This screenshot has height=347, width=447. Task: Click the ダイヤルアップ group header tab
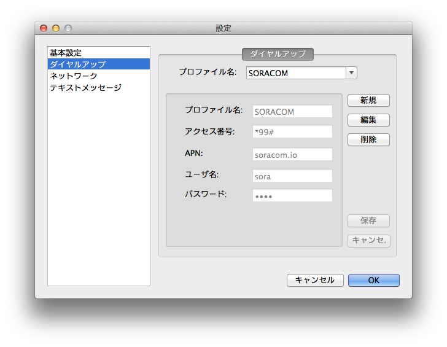[x=278, y=54]
